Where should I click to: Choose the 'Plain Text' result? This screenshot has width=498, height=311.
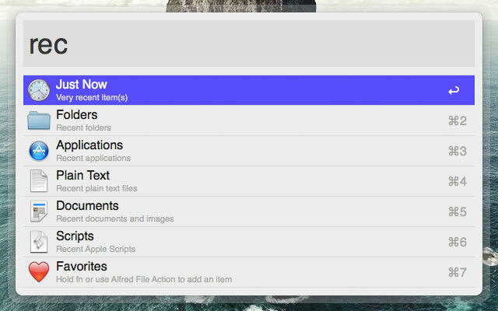249,181
